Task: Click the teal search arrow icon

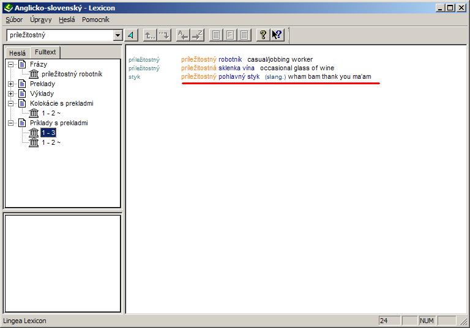Action: [x=132, y=35]
